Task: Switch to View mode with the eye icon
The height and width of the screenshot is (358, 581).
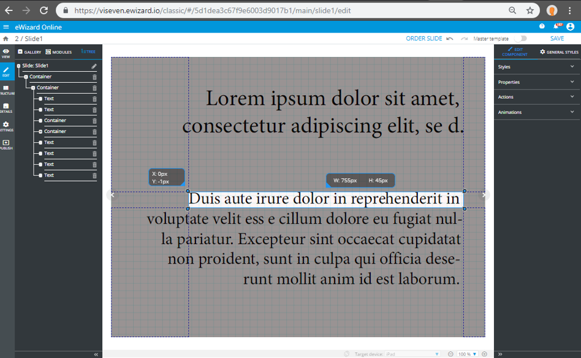Action: coord(6,53)
